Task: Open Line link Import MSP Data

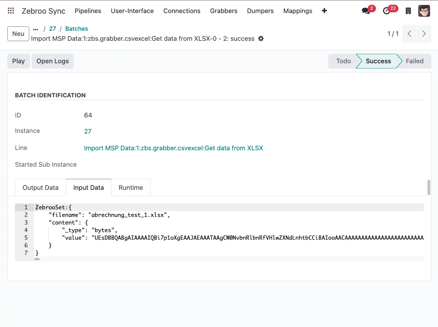Action: pos(174,148)
